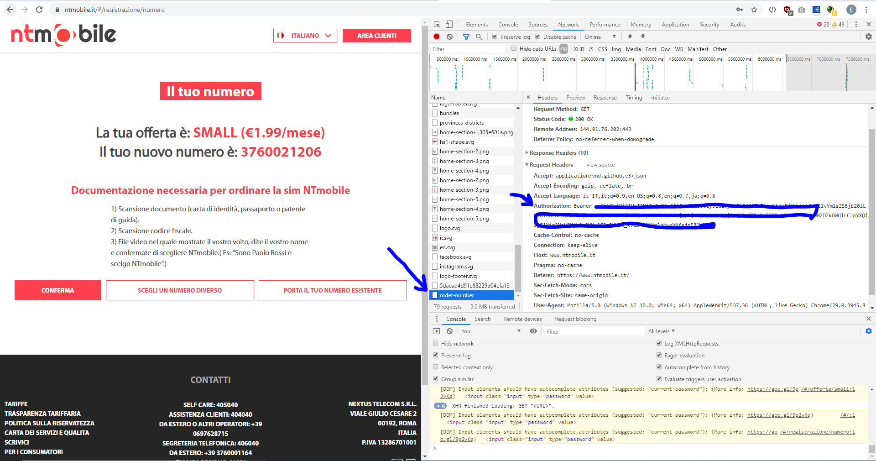Switch to the Elements panel tab

tap(477, 25)
